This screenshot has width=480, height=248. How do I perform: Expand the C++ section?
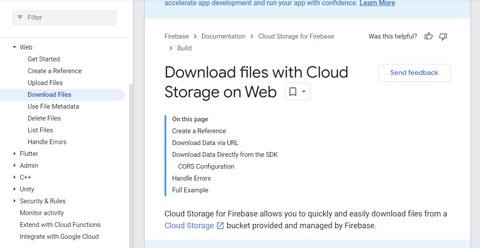pyautogui.click(x=14, y=177)
